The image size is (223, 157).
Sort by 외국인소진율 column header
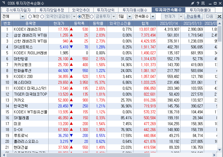pyautogui.click(x=120, y=23)
